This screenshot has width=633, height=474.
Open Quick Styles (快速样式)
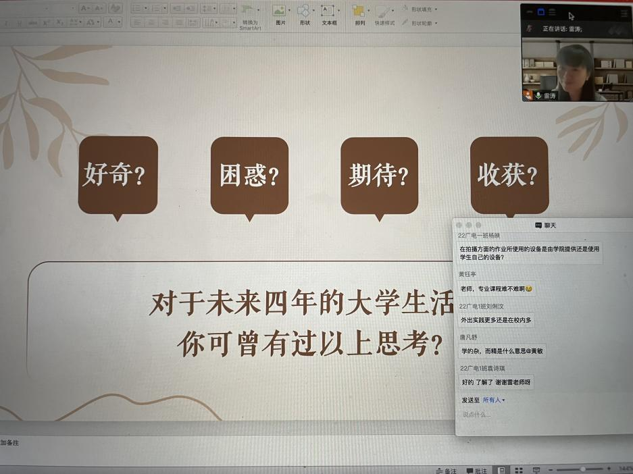(384, 12)
